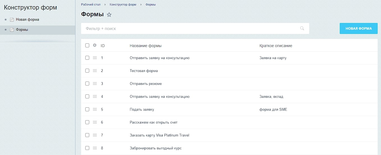Select Формы item in left sidebar

point(22,30)
